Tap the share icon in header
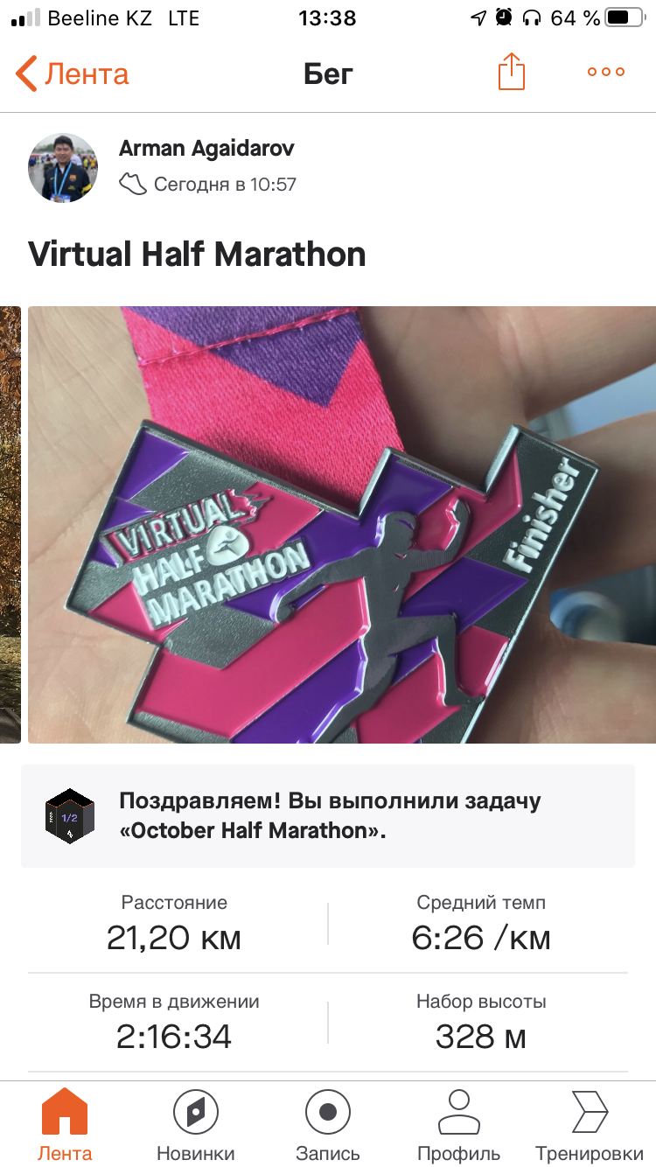 tap(512, 72)
